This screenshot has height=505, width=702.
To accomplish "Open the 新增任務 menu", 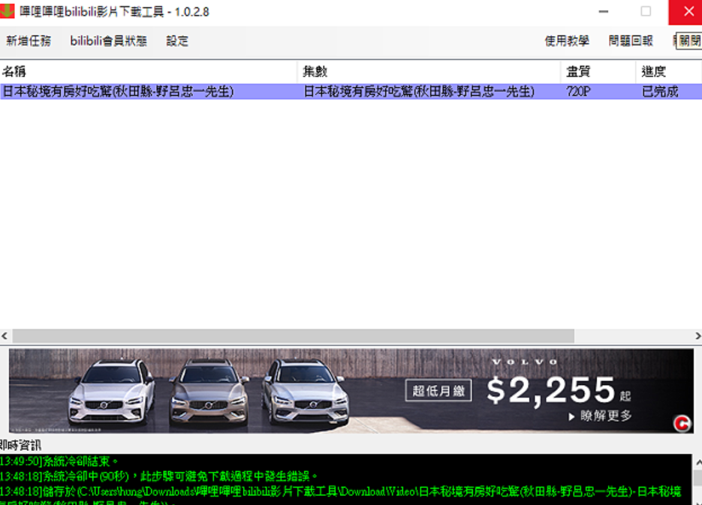I will tap(29, 41).
